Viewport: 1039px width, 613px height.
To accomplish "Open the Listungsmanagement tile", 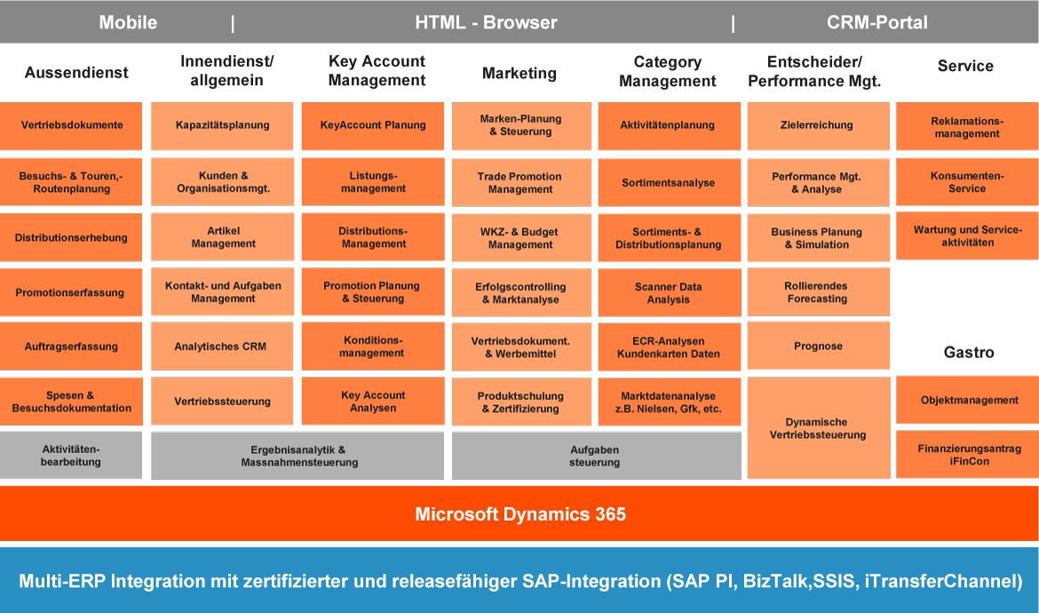I will click(x=373, y=181).
